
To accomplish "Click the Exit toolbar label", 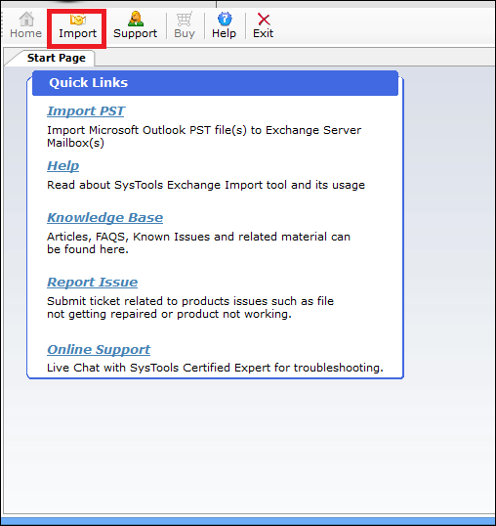I will pyautogui.click(x=264, y=33).
